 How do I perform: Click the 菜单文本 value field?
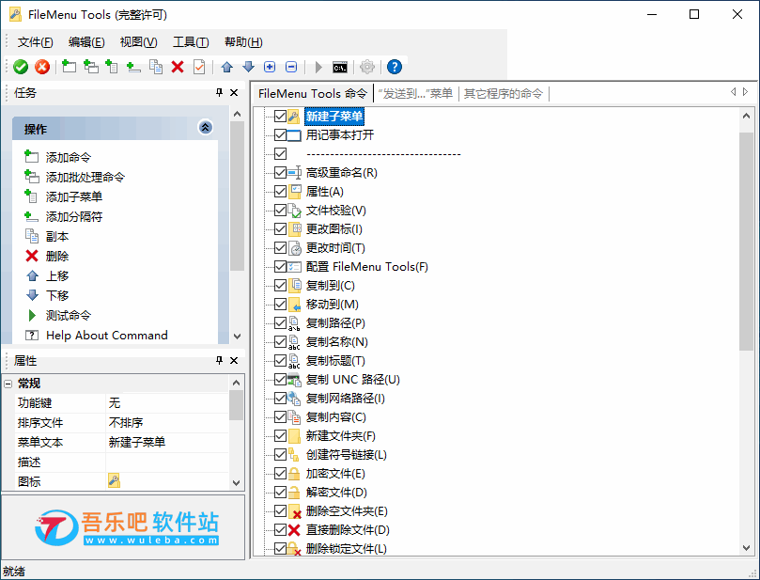(166, 442)
